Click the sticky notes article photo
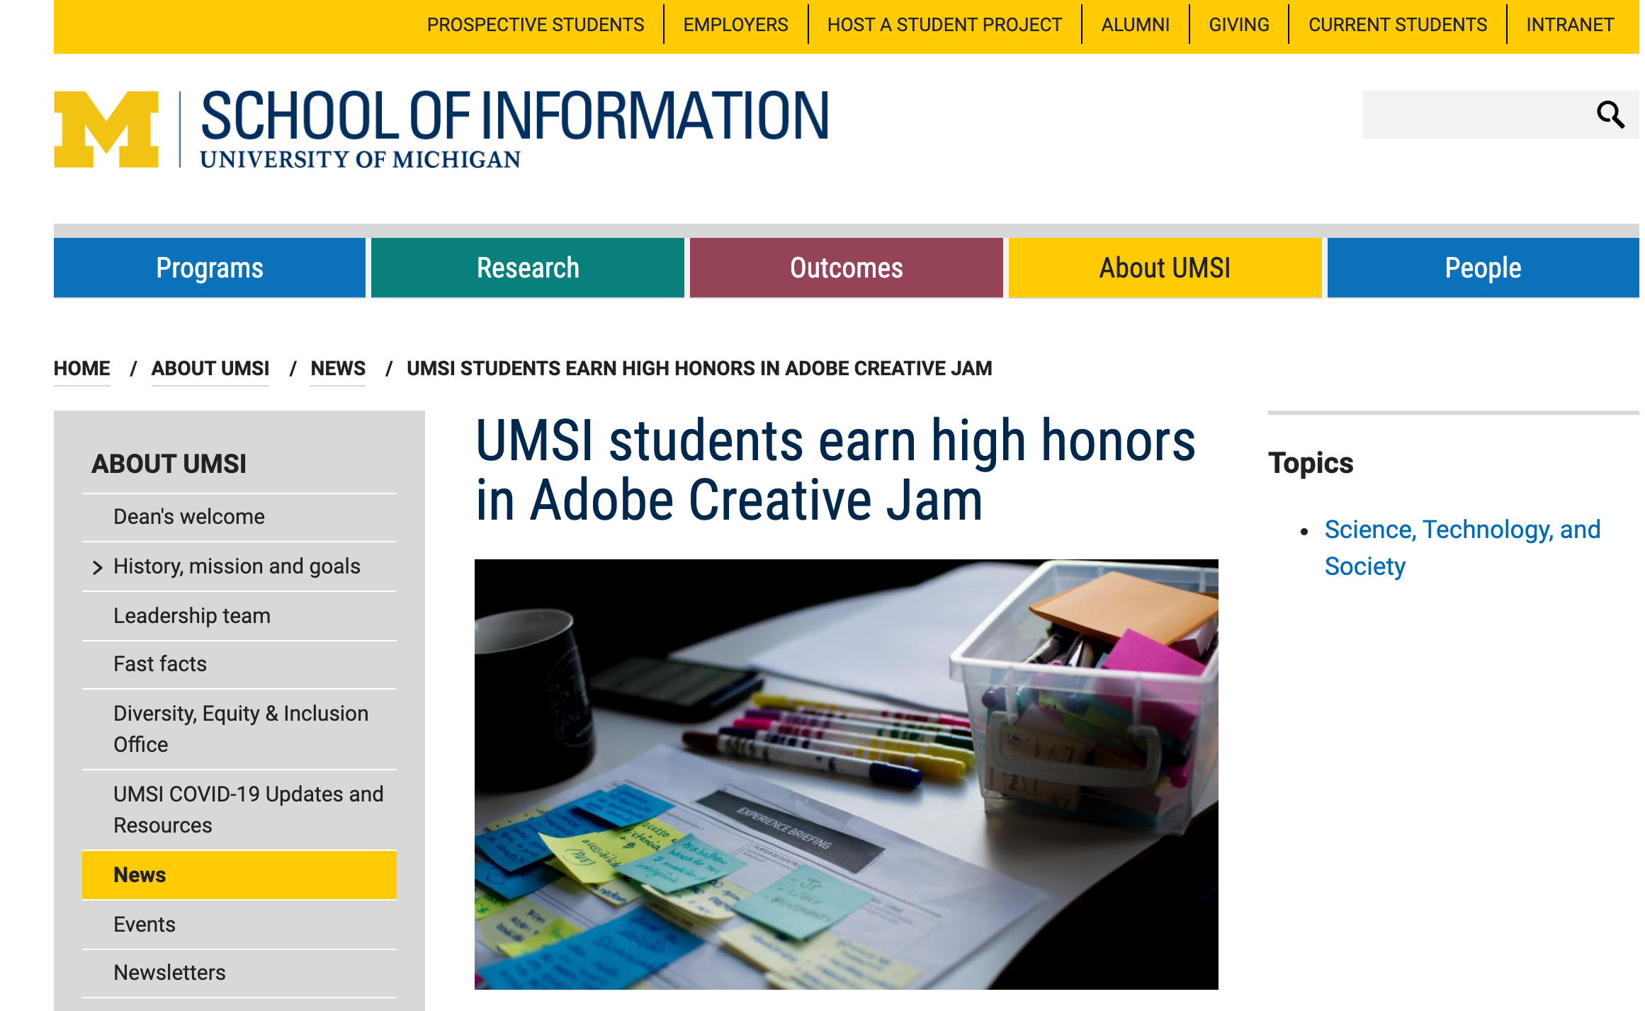 click(x=846, y=774)
